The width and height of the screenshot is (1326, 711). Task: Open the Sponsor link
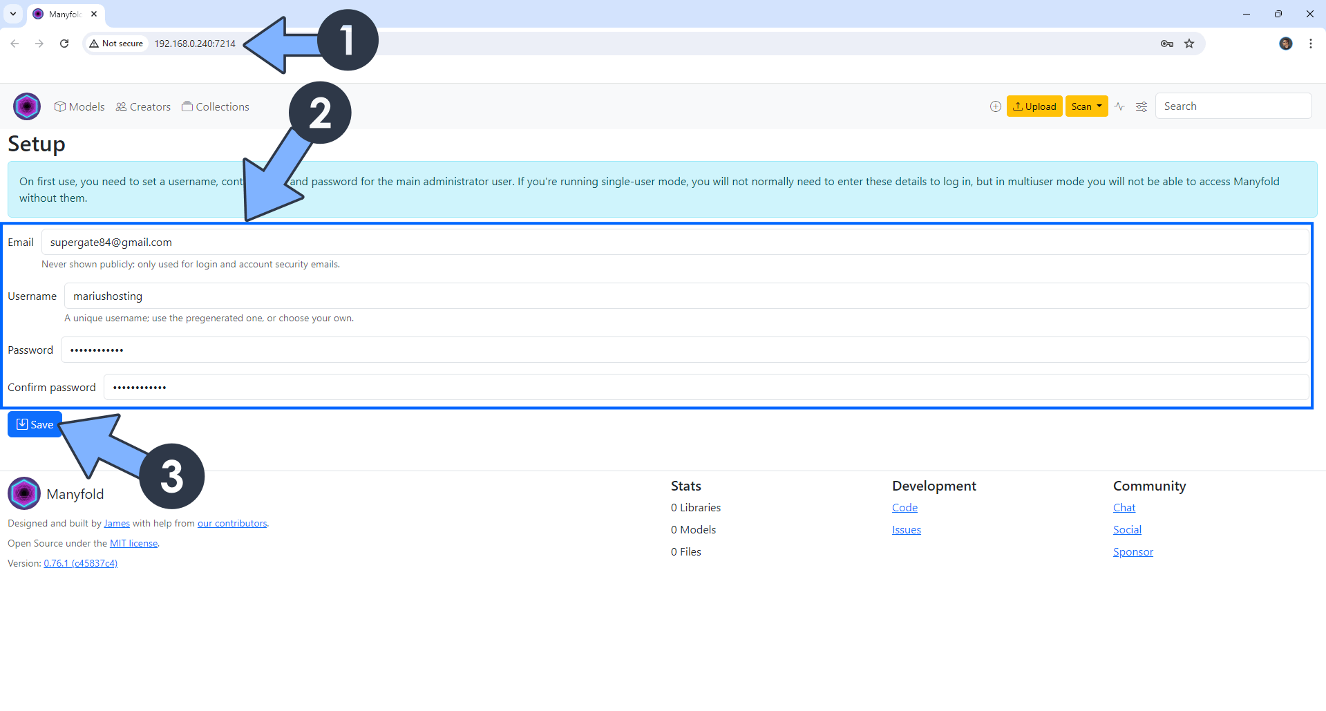coord(1133,552)
